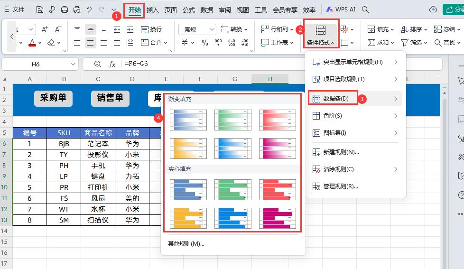Expand the Name Box dropdown showing H6

73,64
